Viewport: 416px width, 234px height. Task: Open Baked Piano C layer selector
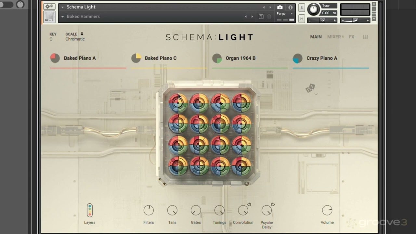point(161,58)
